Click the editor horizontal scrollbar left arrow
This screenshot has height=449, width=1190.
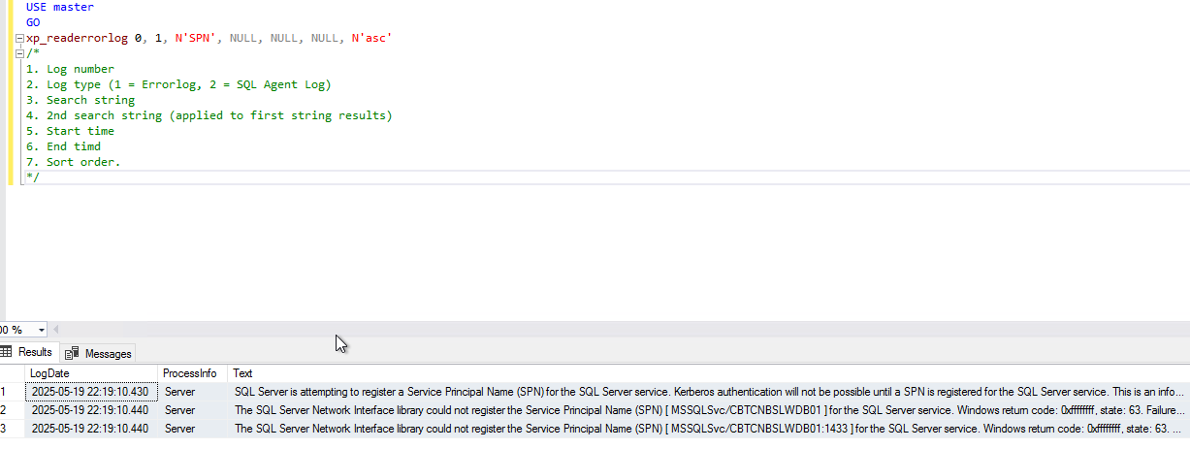(58, 330)
